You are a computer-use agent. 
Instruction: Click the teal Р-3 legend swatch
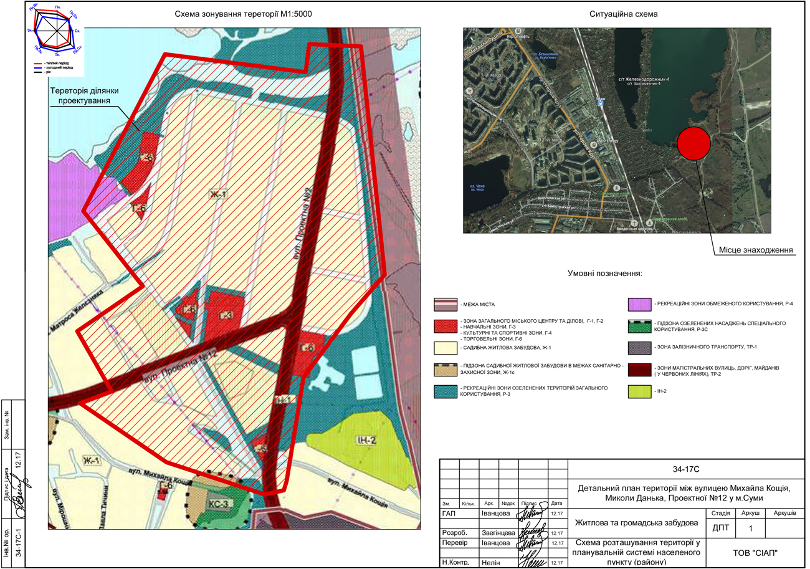coord(446,391)
